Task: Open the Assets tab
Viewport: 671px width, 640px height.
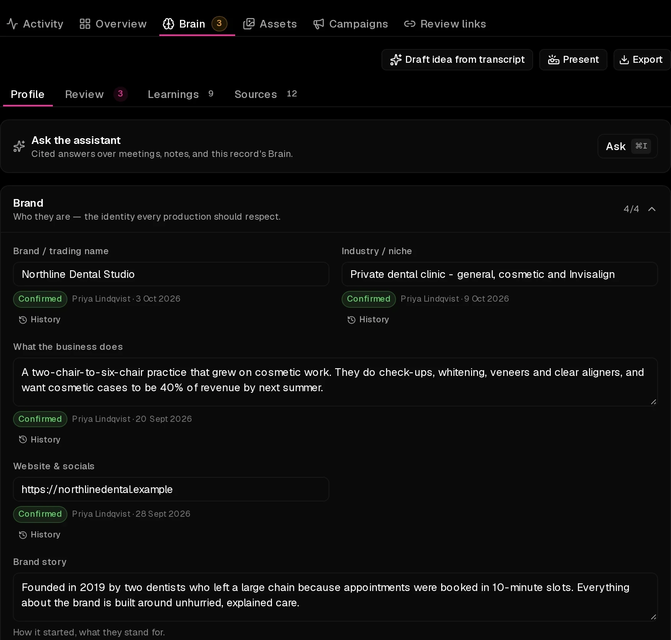Action: (x=270, y=24)
